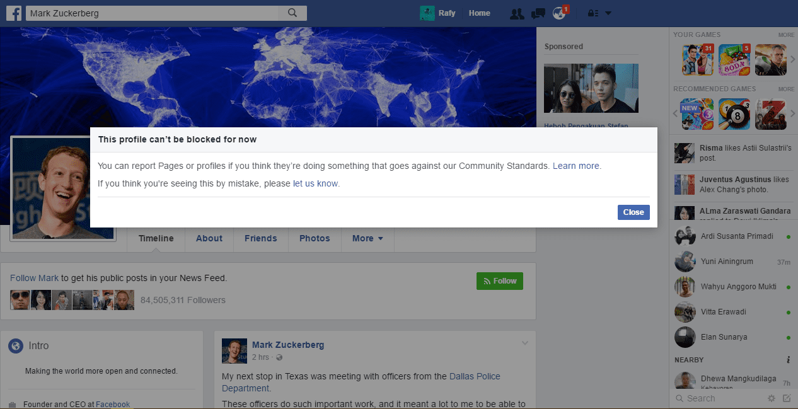
Task: Click Mark Zuckerberg's profile picture
Action: click(62, 188)
